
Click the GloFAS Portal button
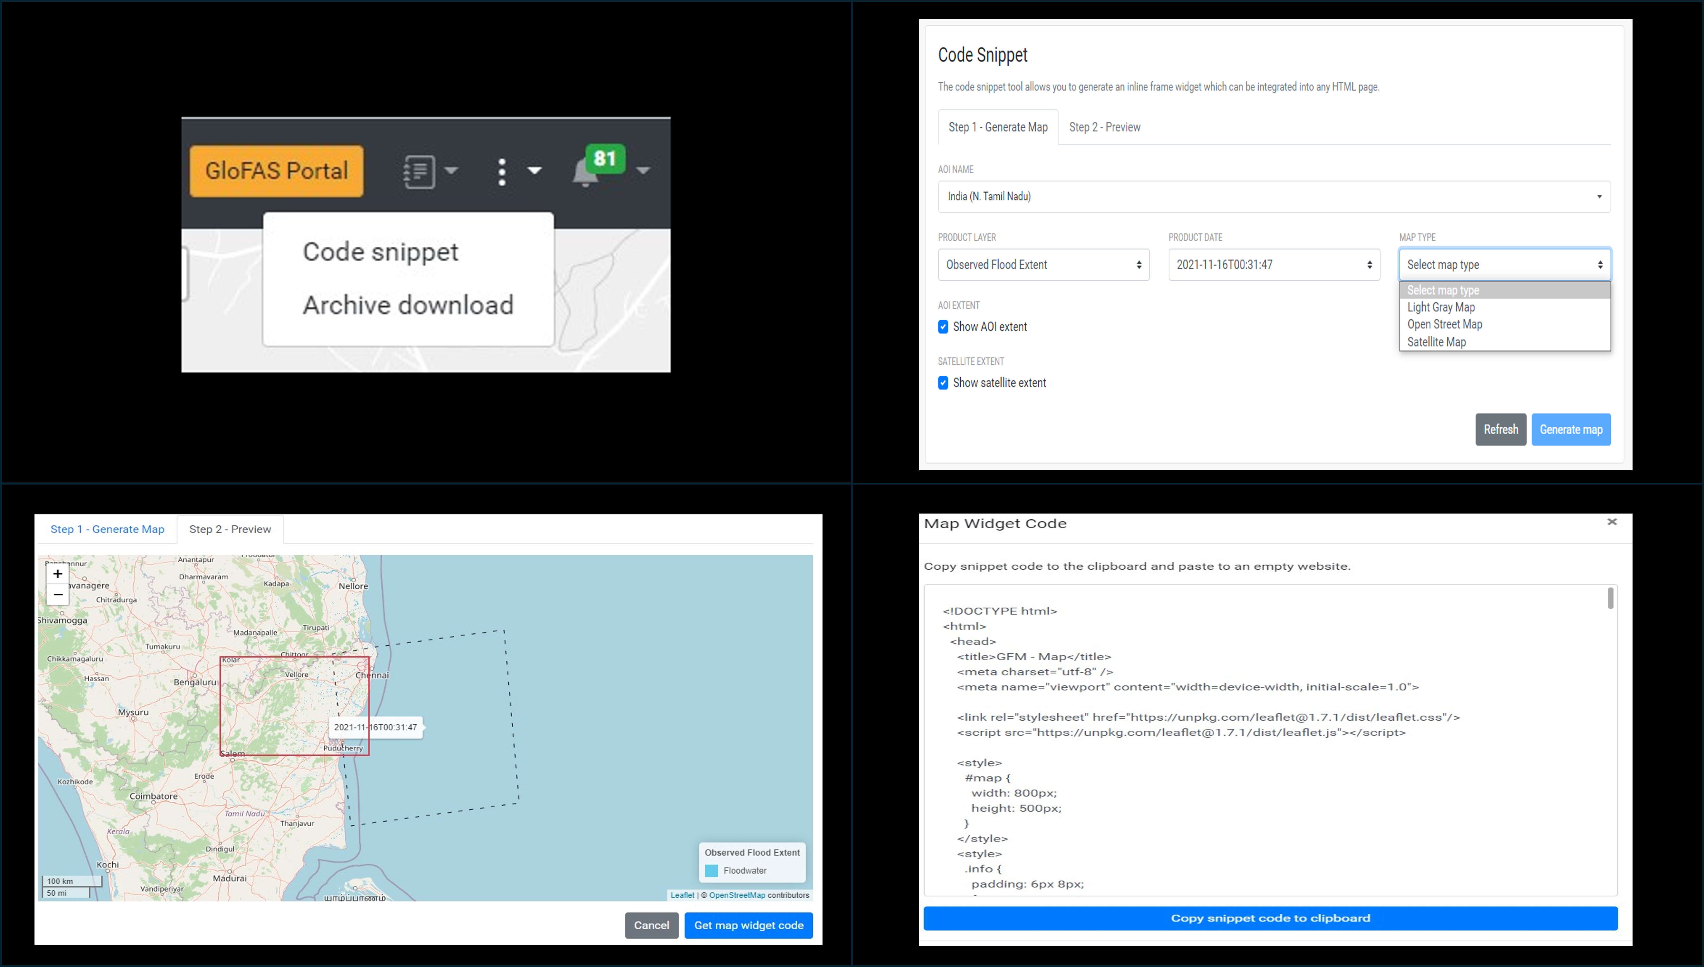[276, 171]
